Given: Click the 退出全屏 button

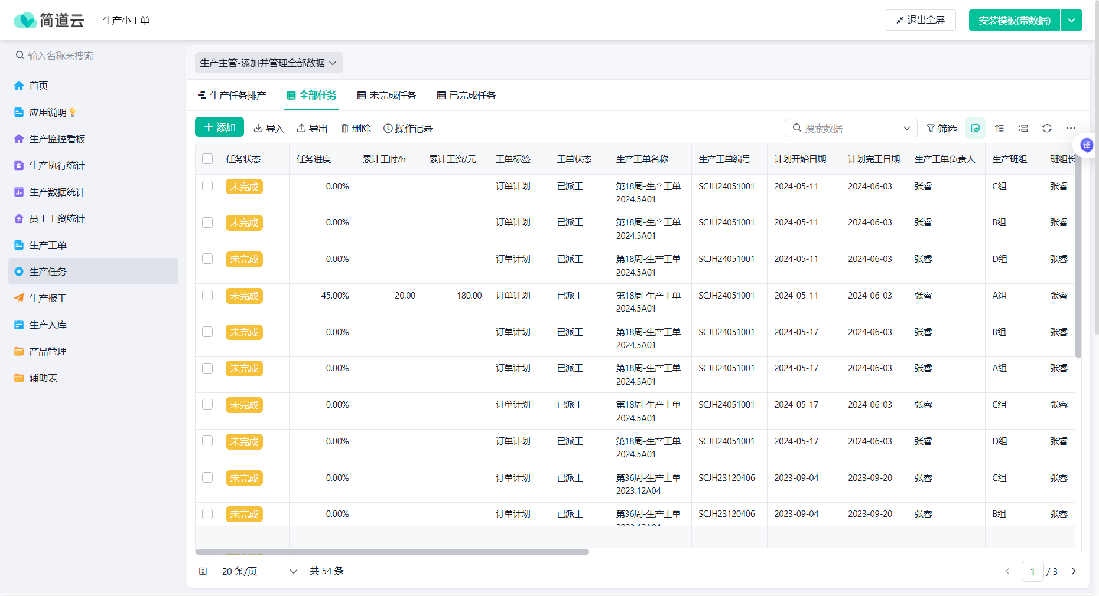Looking at the screenshot, I should tap(920, 20).
